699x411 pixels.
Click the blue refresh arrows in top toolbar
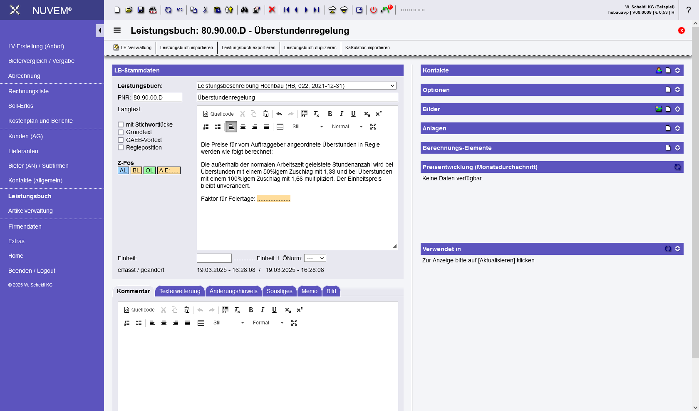click(x=168, y=10)
